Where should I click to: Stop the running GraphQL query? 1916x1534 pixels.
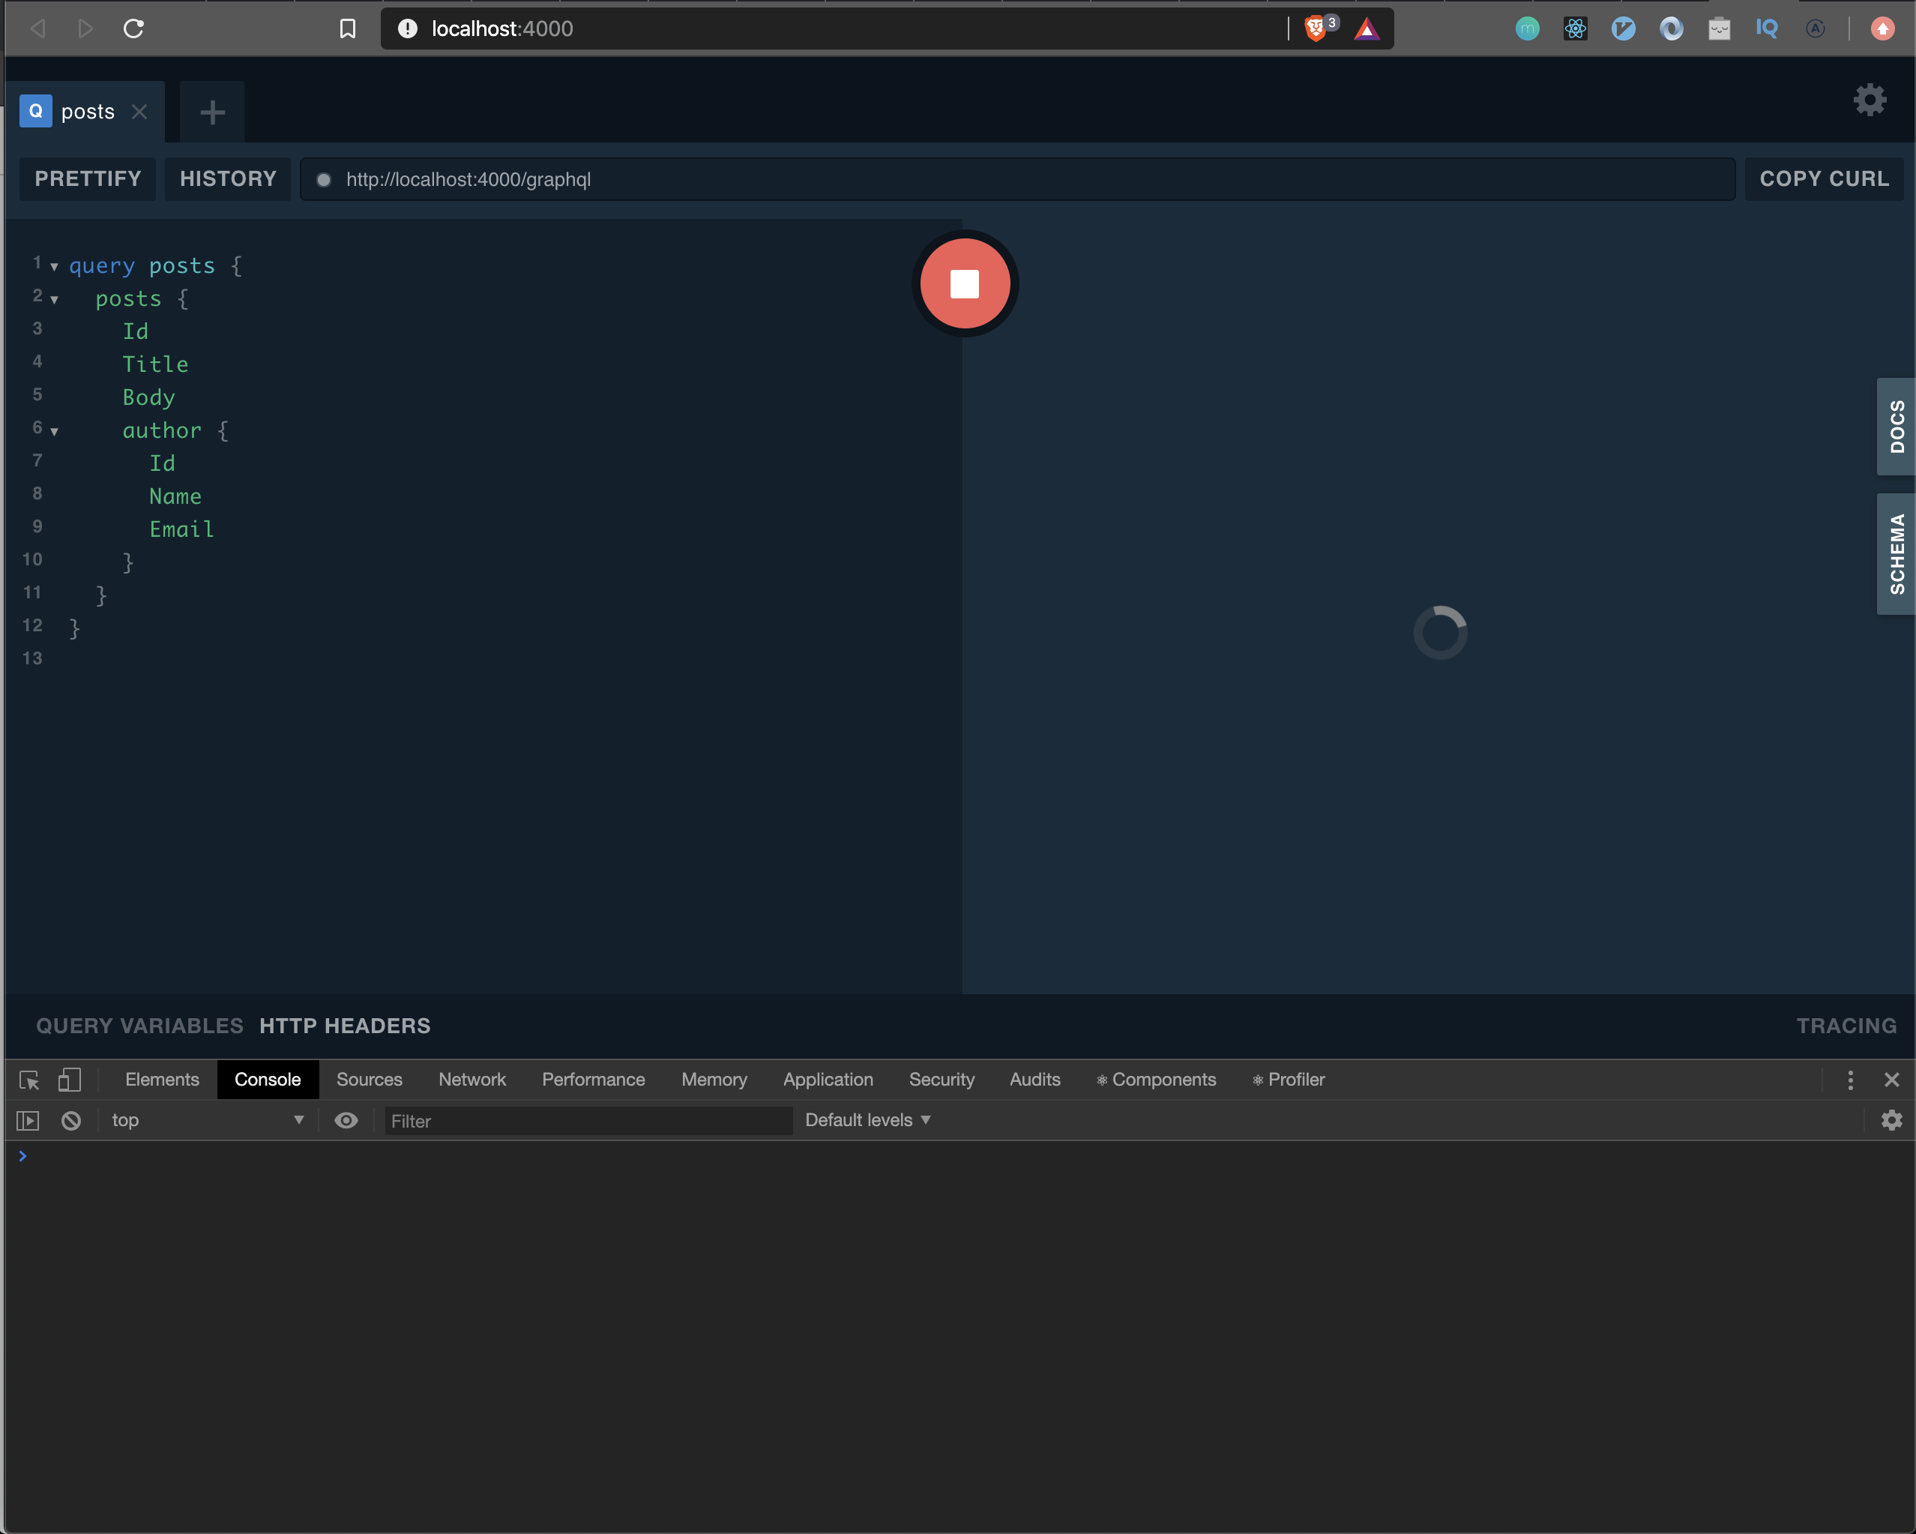[965, 283]
